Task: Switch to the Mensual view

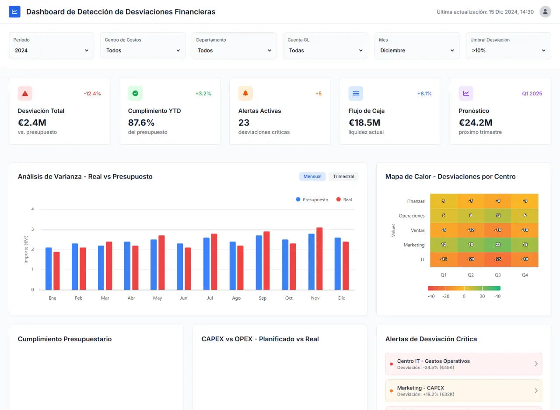Action: click(312, 176)
